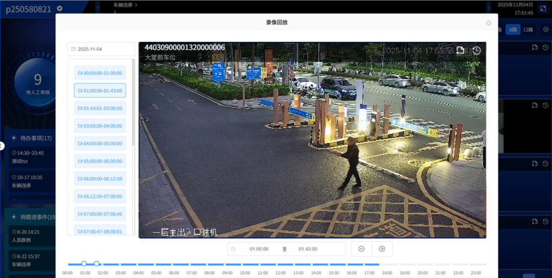This screenshot has width=552, height=278.
Task: Click the 23:00 timeline label
Action: (x=476, y=273)
